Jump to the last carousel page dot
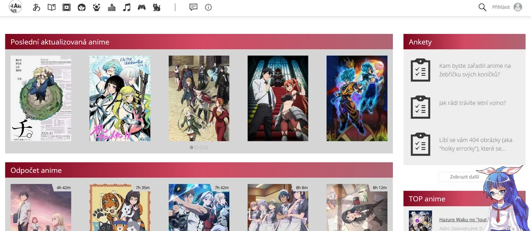 tap(206, 147)
